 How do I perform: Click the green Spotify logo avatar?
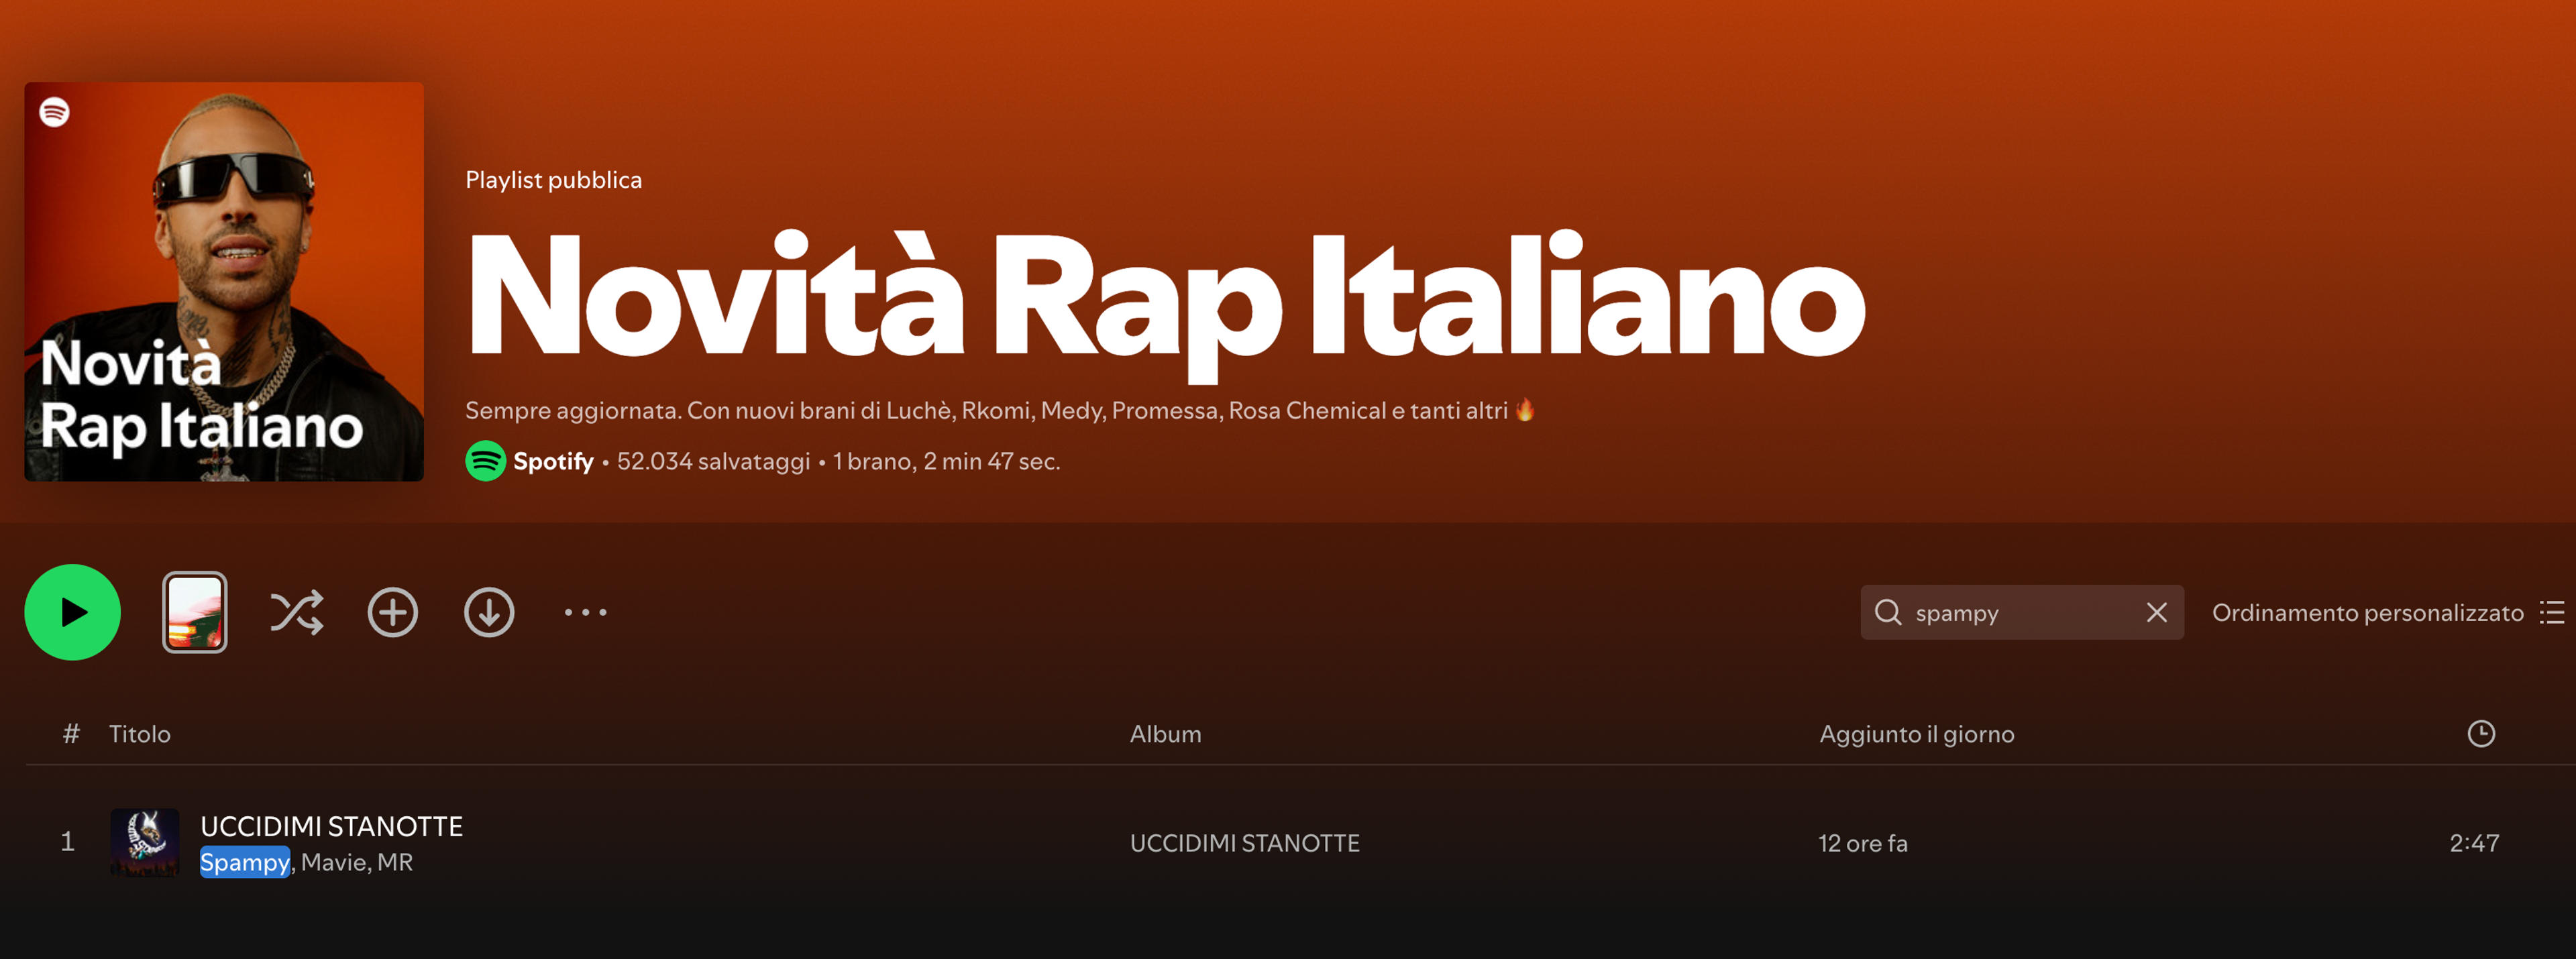[x=486, y=461]
